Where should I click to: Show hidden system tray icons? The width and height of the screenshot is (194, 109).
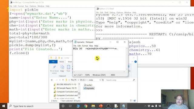pyautogui.click(x=145, y=106)
